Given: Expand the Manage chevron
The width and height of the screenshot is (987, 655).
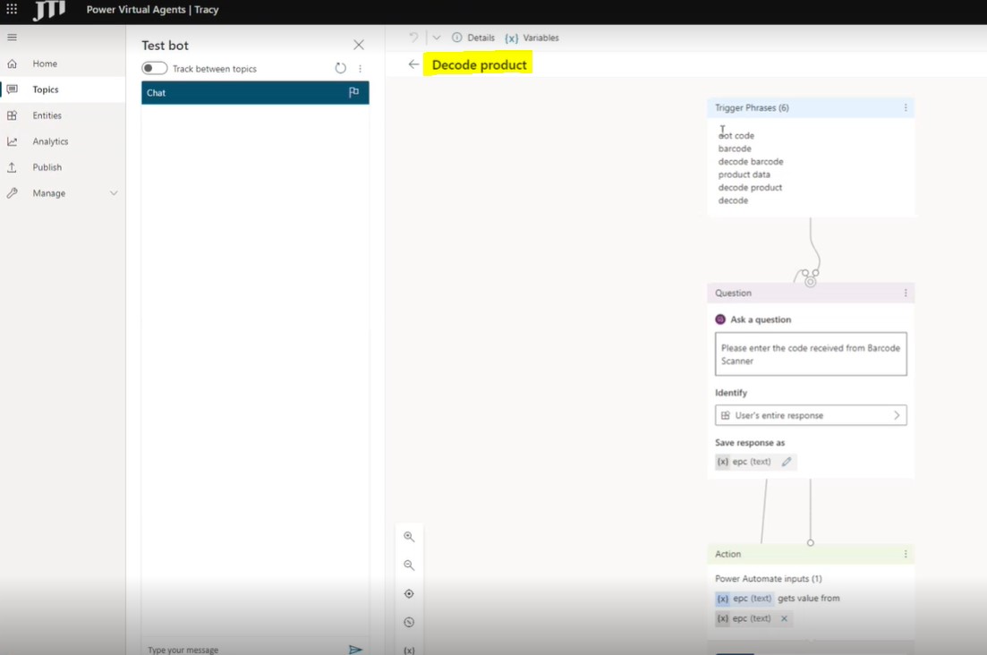Looking at the screenshot, I should [x=114, y=192].
